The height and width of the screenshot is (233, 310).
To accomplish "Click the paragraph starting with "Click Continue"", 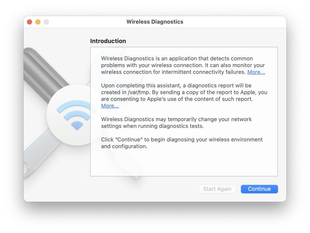I will (181, 143).
